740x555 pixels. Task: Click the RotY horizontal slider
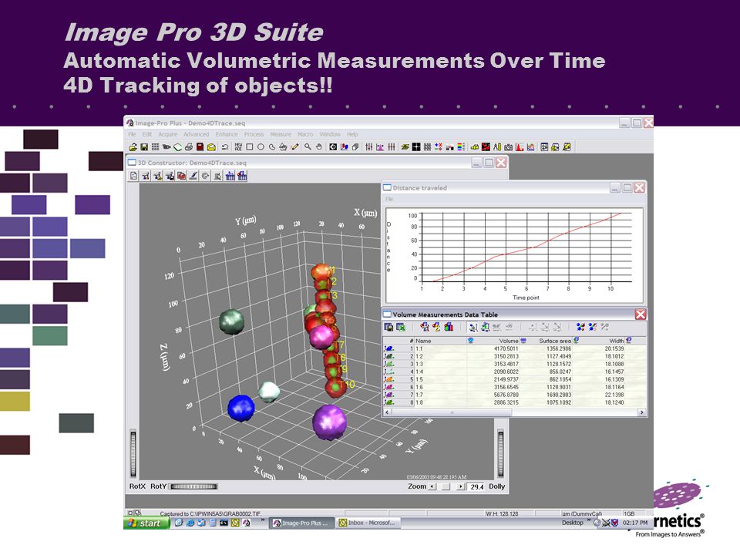pyautogui.click(x=193, y=486)
